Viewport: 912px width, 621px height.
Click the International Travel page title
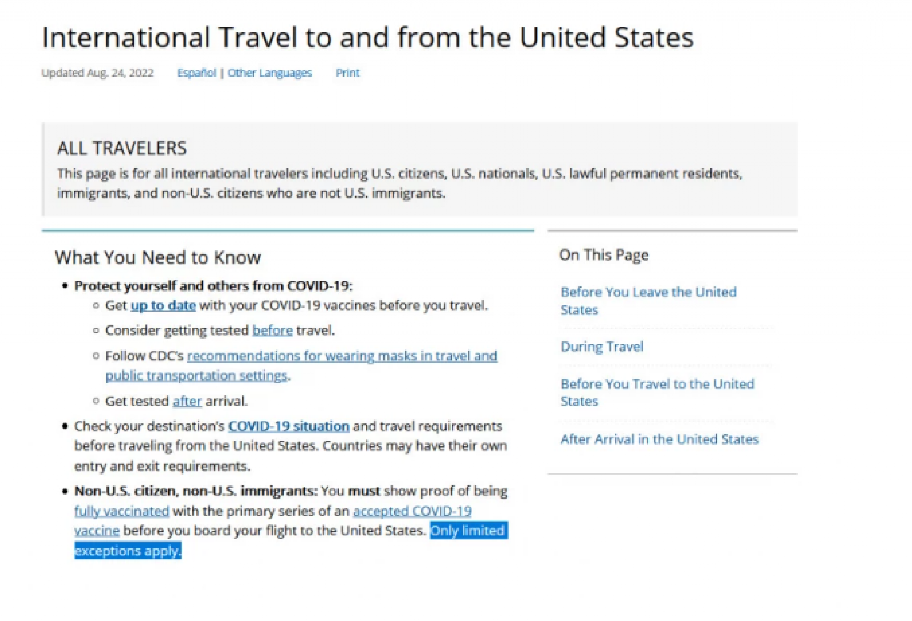(367, 37)
